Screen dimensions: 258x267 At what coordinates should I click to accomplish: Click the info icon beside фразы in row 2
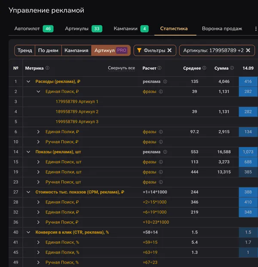click(x=161, y=92)
